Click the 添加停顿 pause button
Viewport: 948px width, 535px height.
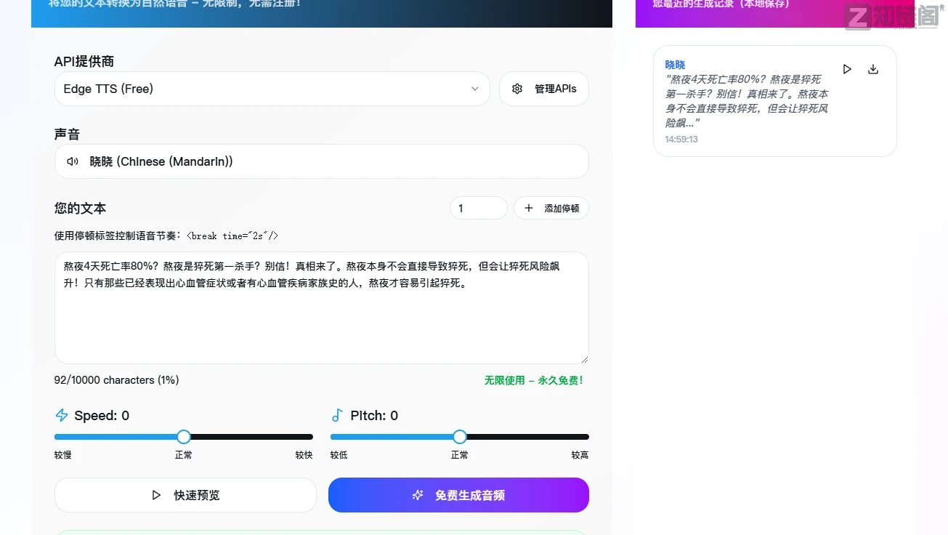(x=551, y=208)
